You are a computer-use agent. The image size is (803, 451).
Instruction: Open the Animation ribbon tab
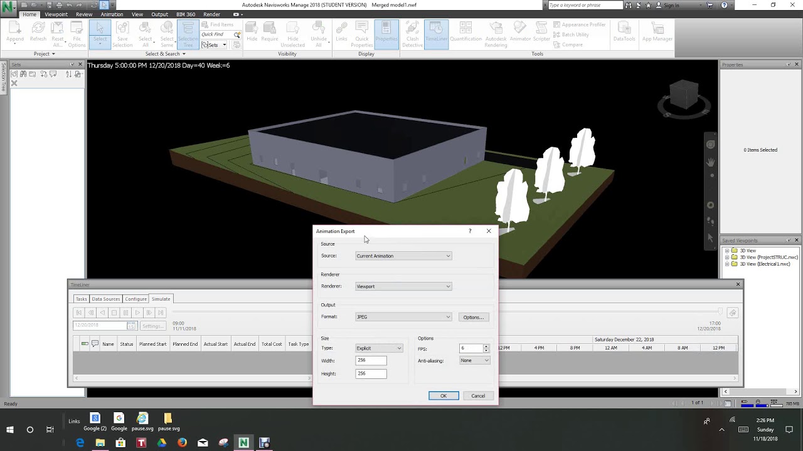[112, 14]
